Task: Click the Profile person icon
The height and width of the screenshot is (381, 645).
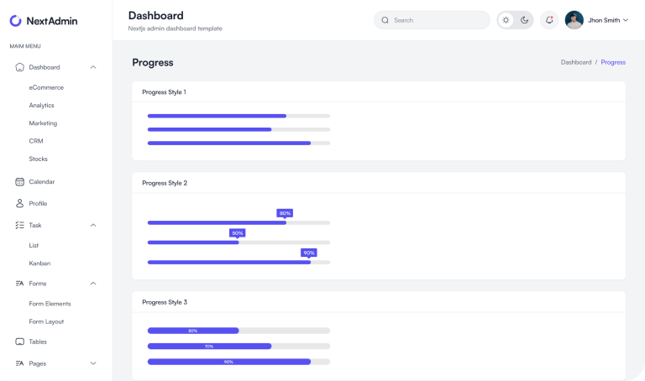Action: coord(20,203)
